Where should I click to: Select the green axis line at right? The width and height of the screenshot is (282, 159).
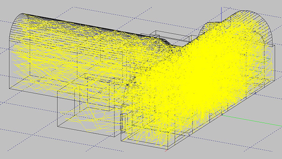coord(252,120)
